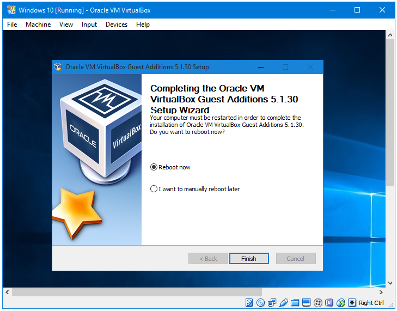Open the Help menu
Viewport: 397px width, 311px height.
pos(143,25)
